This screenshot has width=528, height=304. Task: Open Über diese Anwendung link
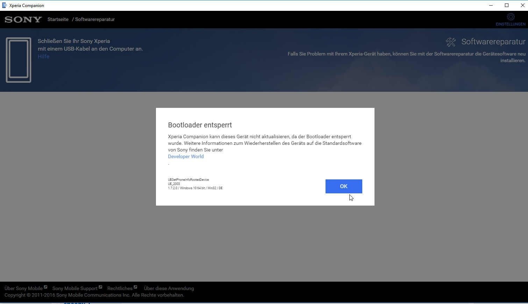point(169,288)
